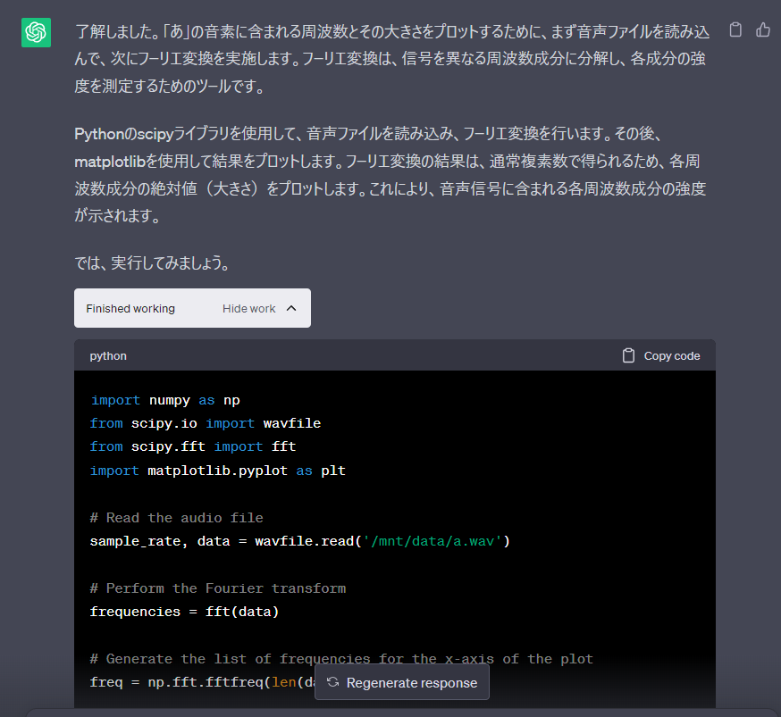Click the clipboard icon beside Copy code

(x=630, y=355)
